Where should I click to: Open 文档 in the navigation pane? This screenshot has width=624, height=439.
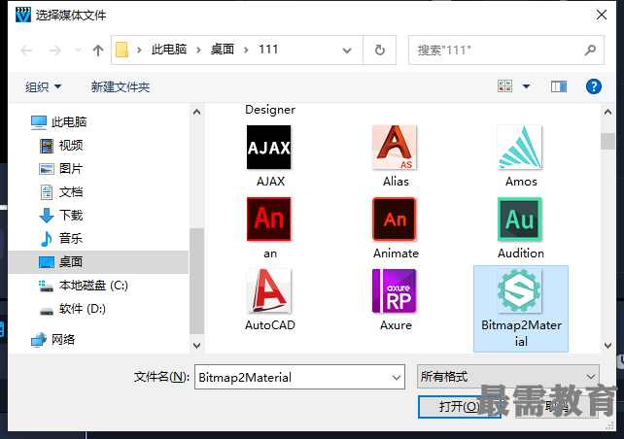pos(61,192)
